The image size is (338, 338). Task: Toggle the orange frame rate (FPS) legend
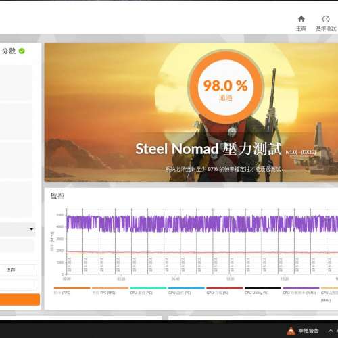72,291
